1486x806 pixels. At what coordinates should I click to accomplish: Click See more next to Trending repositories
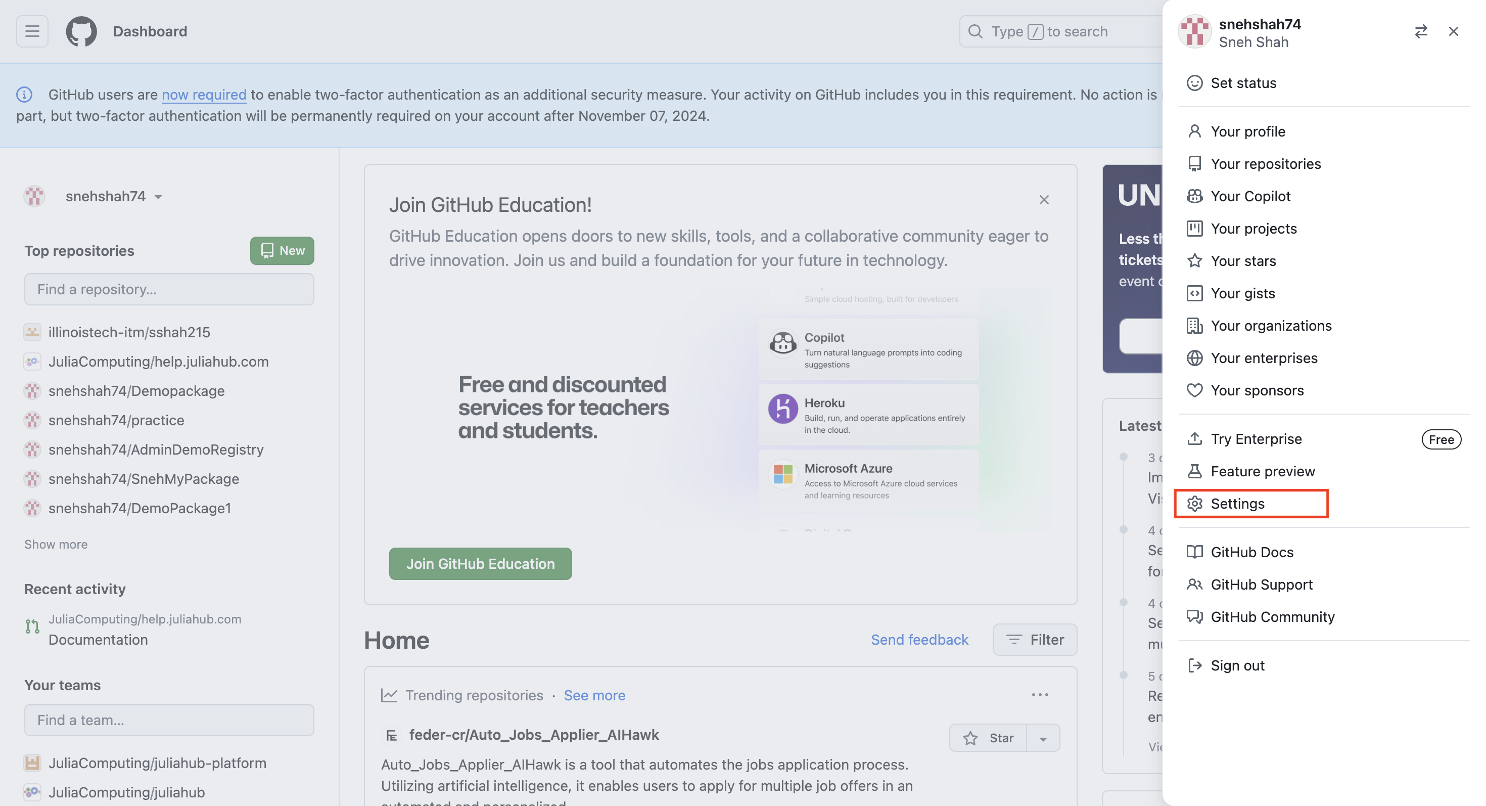(594, 695)
